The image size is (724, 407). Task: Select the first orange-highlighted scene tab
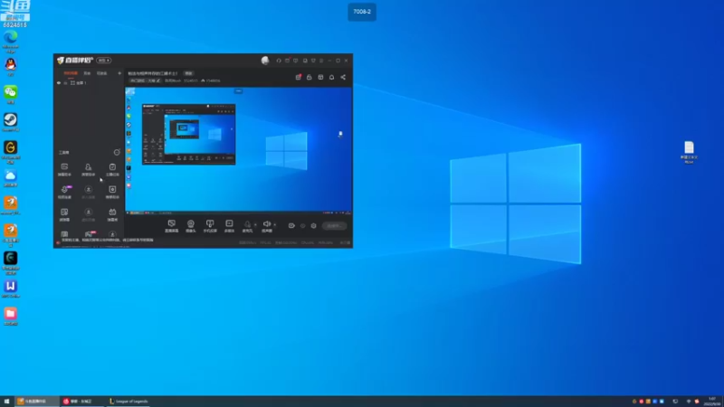coord(71,73)
